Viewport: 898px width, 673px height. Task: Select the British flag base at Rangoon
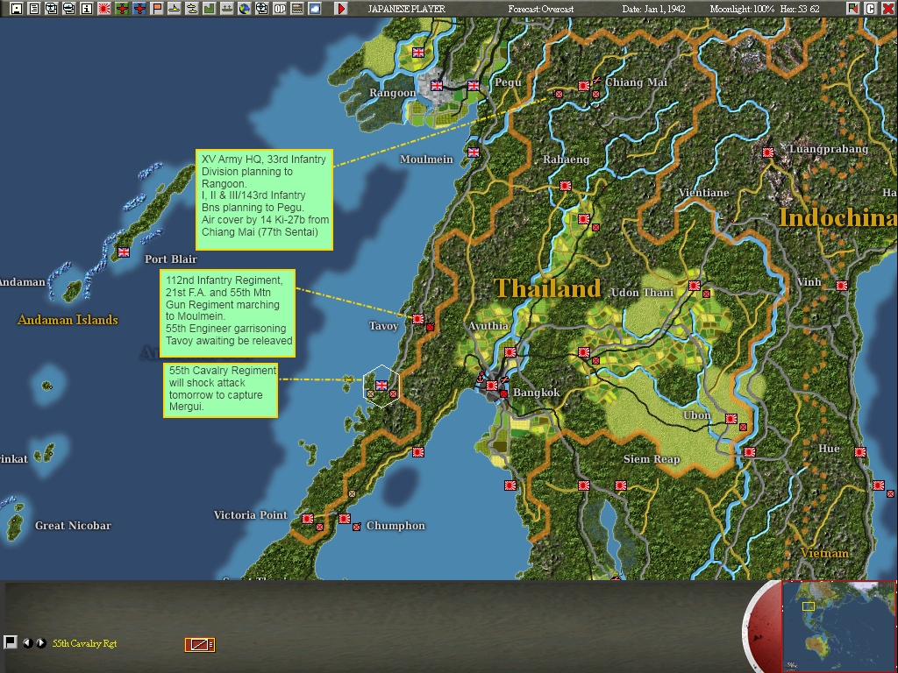(437, 86)
